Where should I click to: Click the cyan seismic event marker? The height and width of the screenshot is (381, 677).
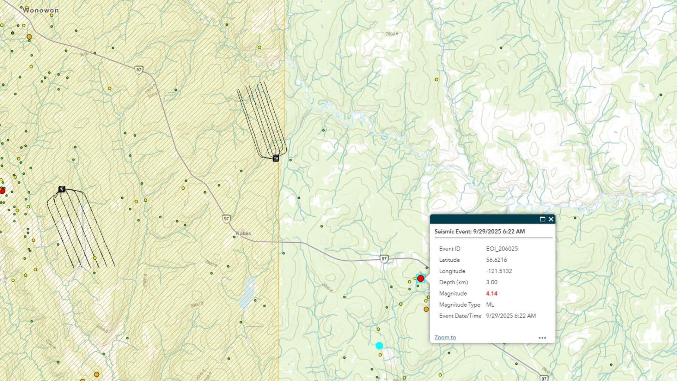pos(380,345)
